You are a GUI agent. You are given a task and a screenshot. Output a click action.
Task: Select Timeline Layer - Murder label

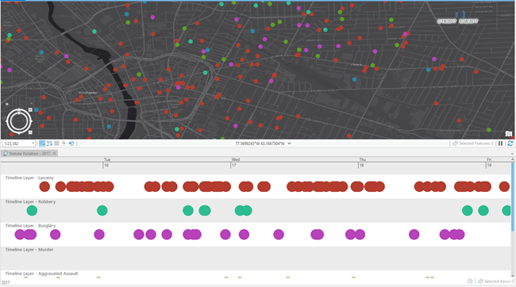[29, 250]
